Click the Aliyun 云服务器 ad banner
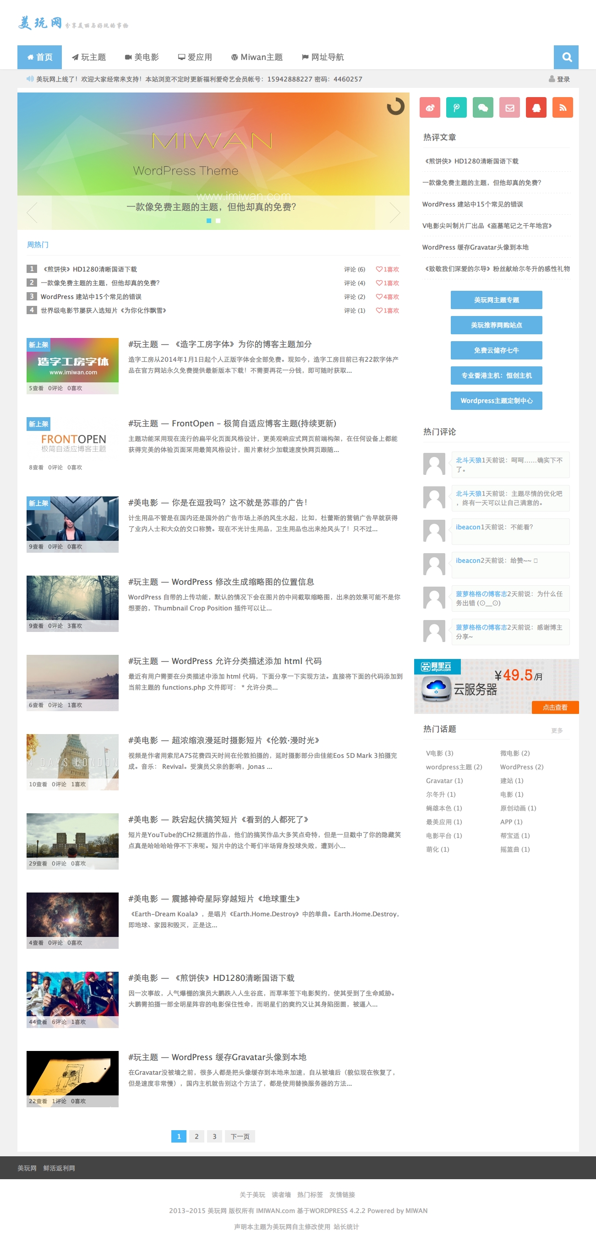The width and height of the screenshot is (596, 1241). coord(496,686)
